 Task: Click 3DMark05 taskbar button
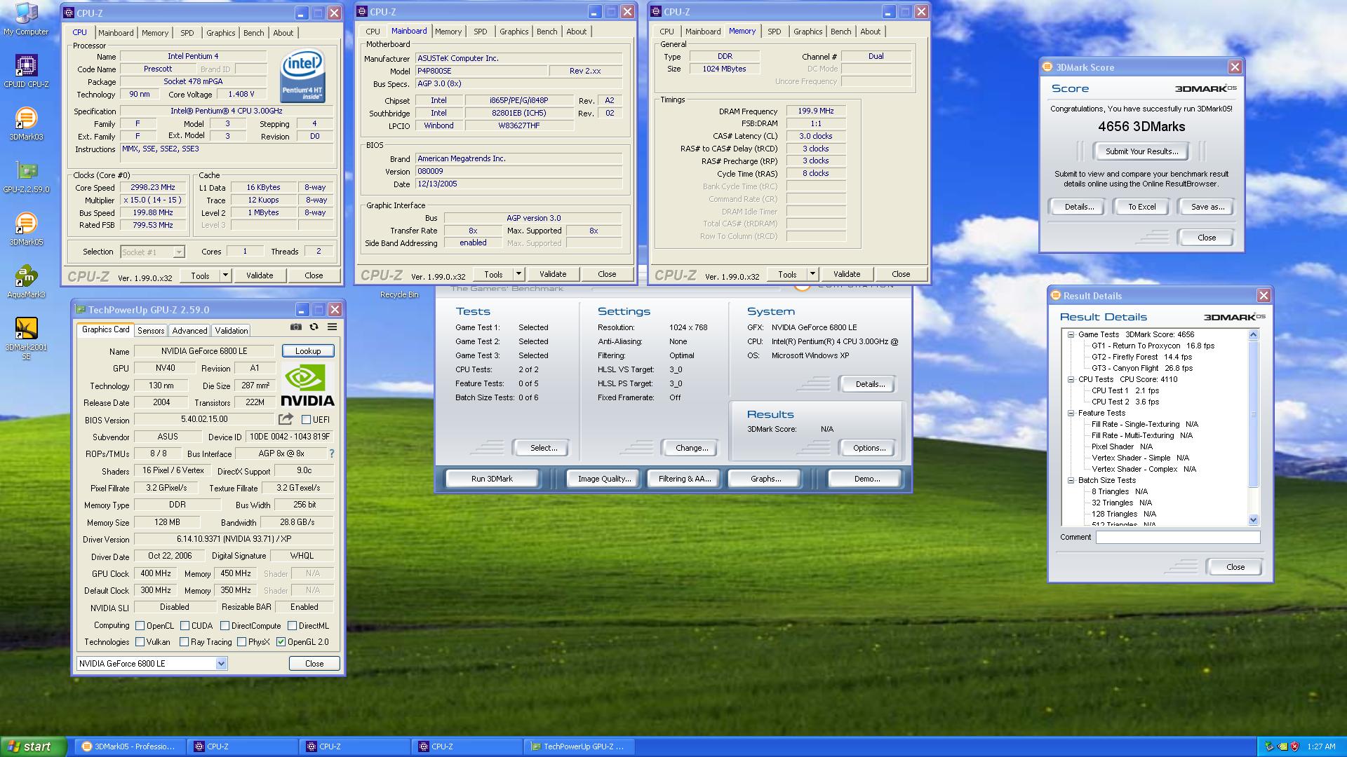tap(130, 746)
